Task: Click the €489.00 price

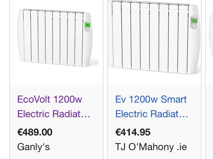Action: pos(35,132)
